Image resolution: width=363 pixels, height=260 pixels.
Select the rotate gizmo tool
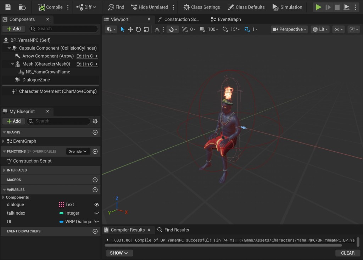pos(138,29)
